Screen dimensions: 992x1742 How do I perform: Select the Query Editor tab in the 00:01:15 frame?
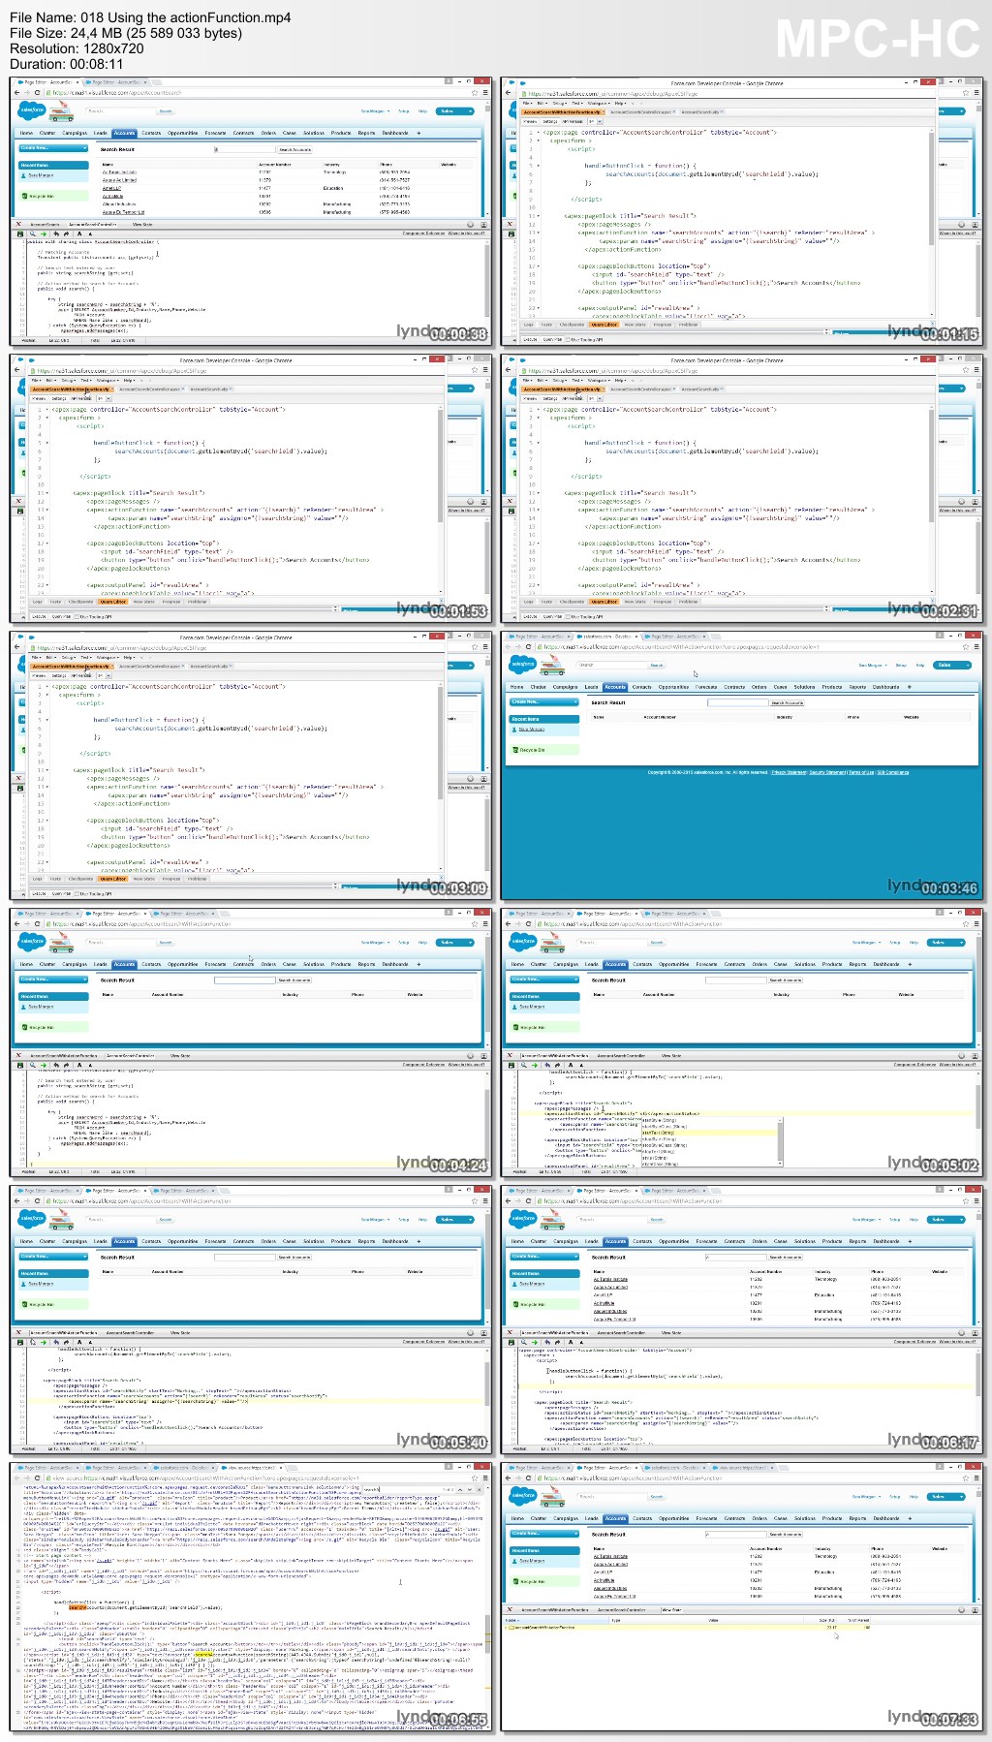pyautogui.click(x=604, y=325)
